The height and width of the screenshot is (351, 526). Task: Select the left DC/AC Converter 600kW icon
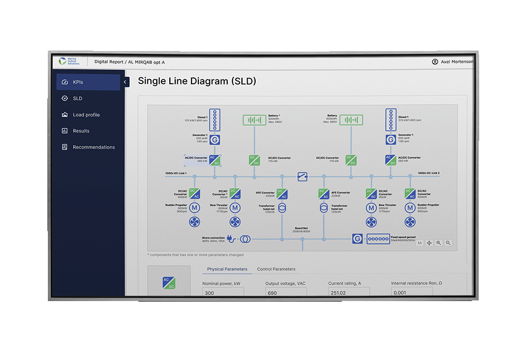[x=195, y=194]
